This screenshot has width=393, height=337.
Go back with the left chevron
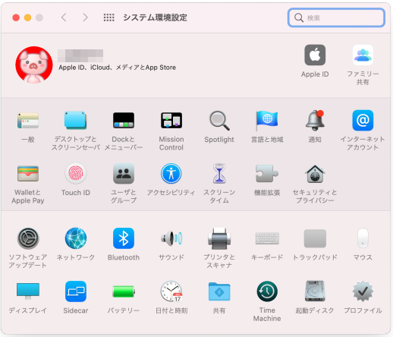[x=64, y=17]
